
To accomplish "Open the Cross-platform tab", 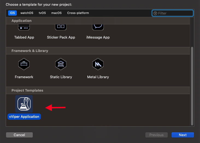I will pyautogui.click(x=78, y=13).
